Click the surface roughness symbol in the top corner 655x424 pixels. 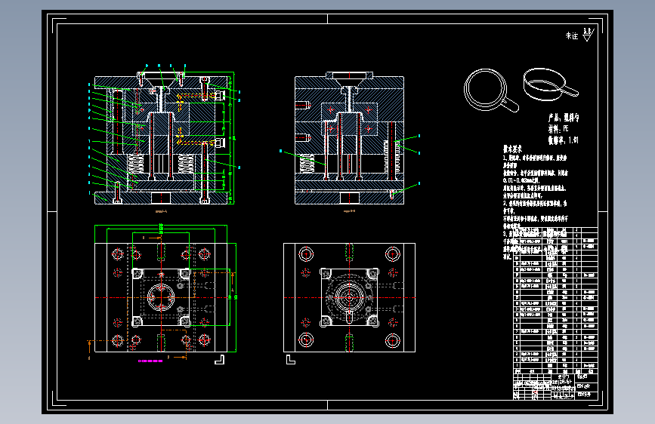point(589,35)
